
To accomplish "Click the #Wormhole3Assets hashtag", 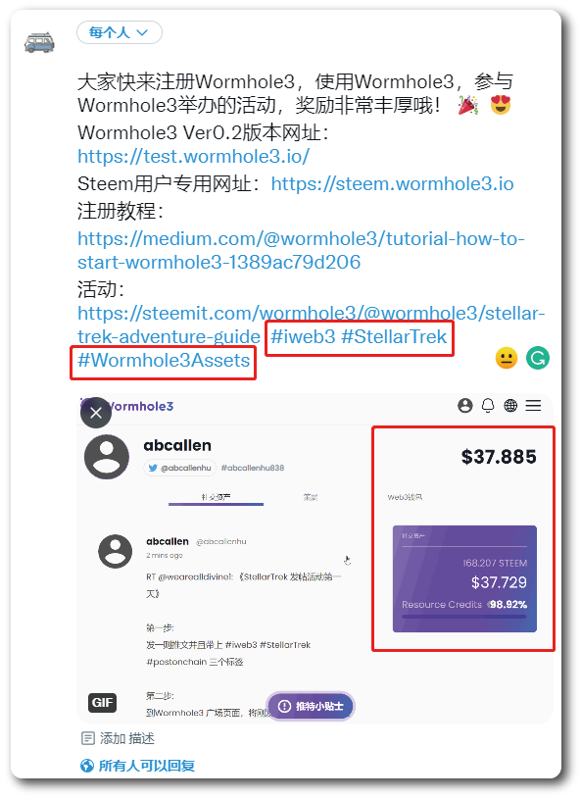I will [x=164, y=360].
